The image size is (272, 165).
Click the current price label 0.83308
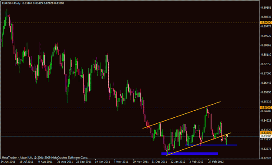(x=266, y=136)
